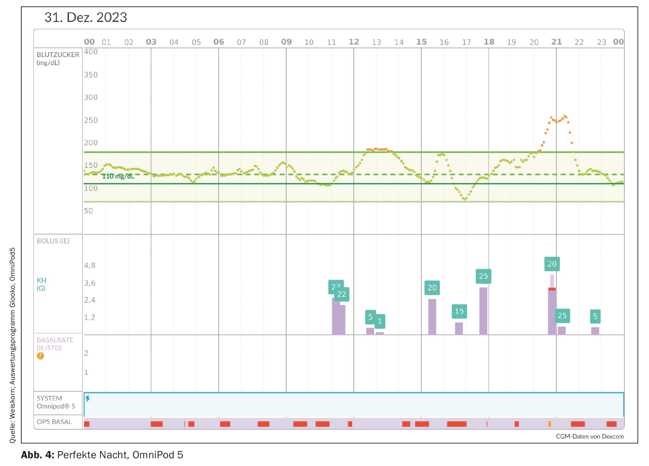649x466 pixels.
Task: Click the 1 g carb tag after 13:00
Action: pyautogui.click(x=380, y=321)
